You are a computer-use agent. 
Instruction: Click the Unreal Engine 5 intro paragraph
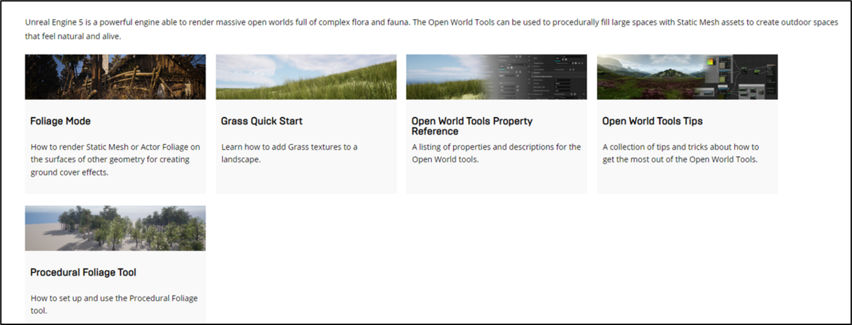431,29
